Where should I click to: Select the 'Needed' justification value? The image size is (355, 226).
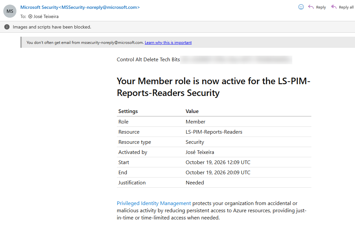click(195, 183)
